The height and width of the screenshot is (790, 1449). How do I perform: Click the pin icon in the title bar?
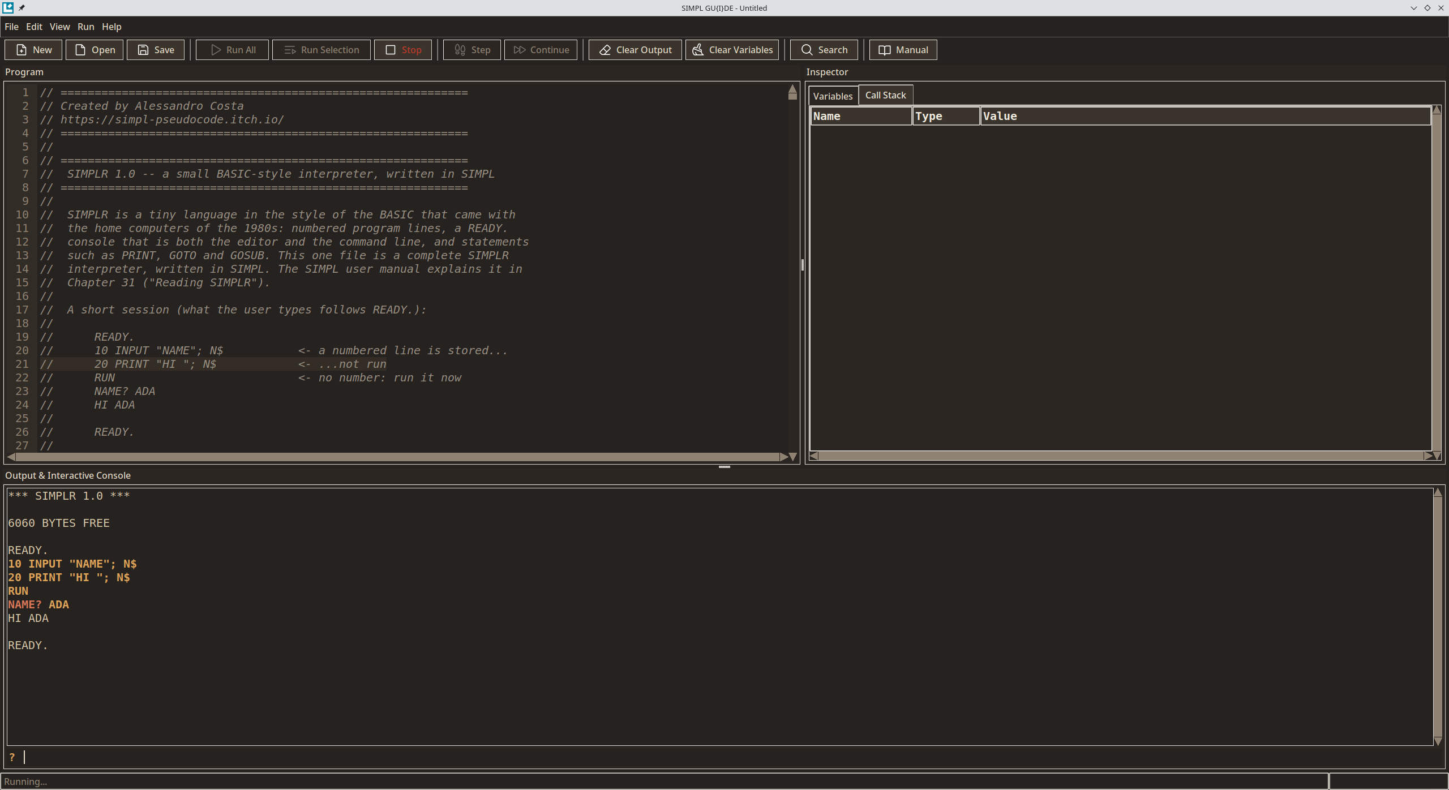pos(22,8)
